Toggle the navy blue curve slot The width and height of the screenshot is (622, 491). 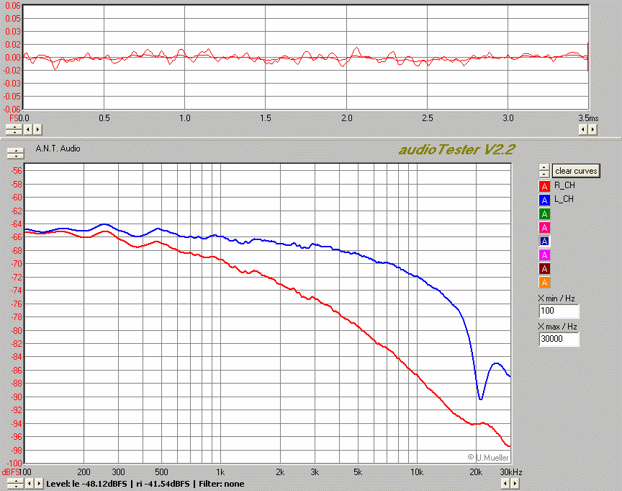(x=544, y=242)
